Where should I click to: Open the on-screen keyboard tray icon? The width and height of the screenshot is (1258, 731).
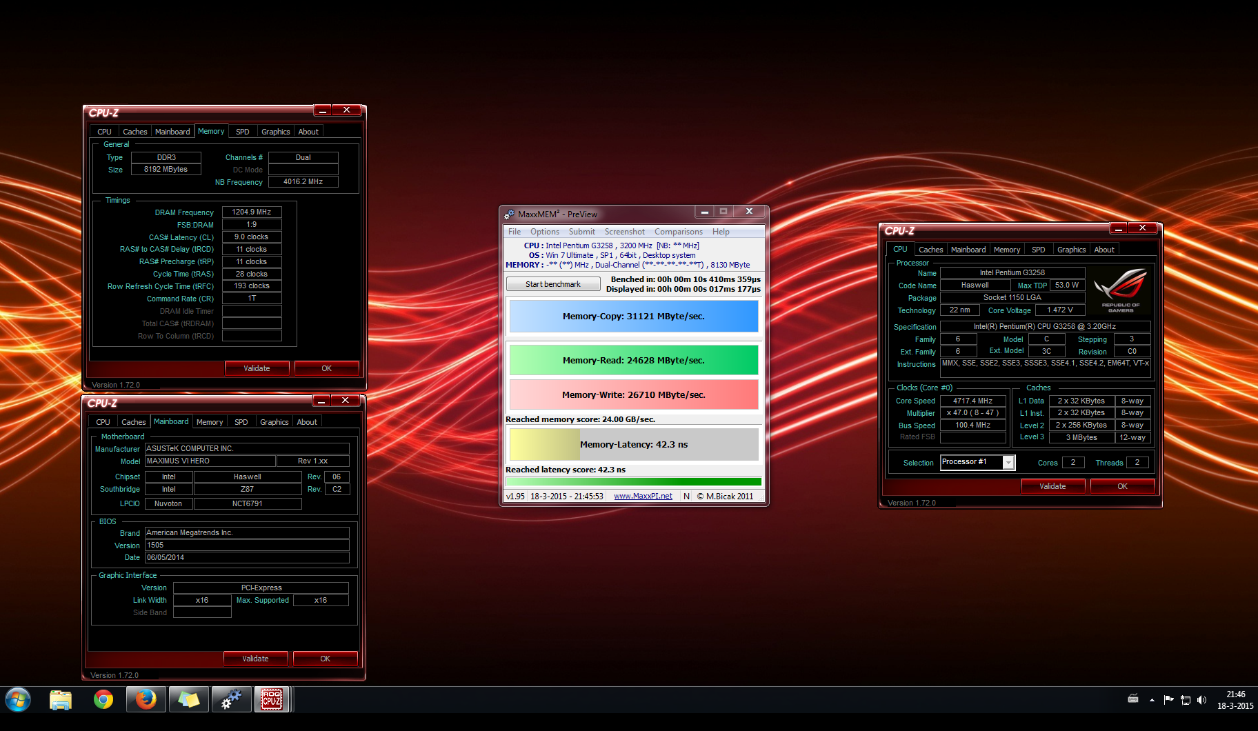click(1132, 699)
